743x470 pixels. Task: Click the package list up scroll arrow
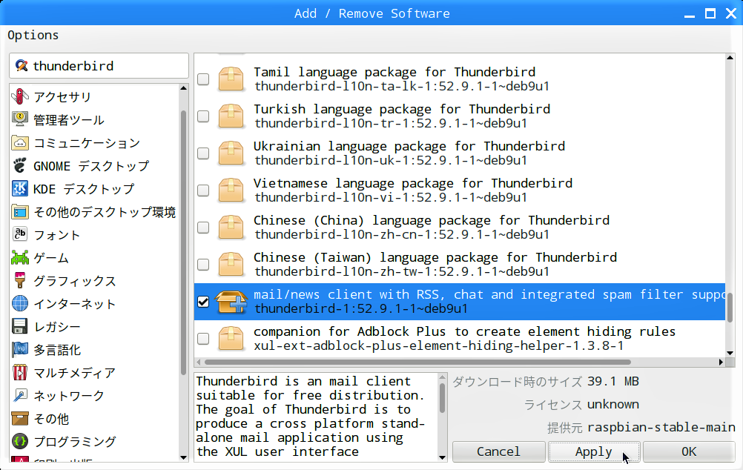click(730, 58)
